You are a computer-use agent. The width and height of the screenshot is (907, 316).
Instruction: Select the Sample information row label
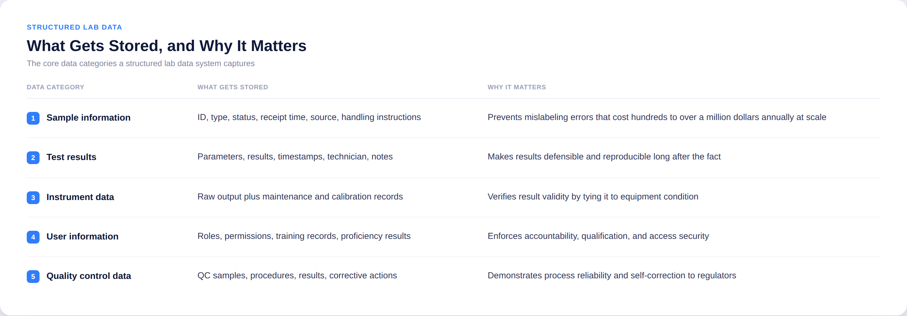pyautogui.click(x=88, y=118)
